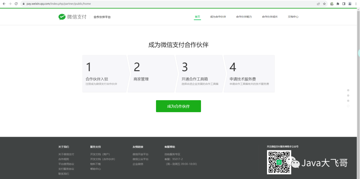Open the 帮助中心 footer link
The width and height of the screenshot is (360, 179).
click(96, 169)
